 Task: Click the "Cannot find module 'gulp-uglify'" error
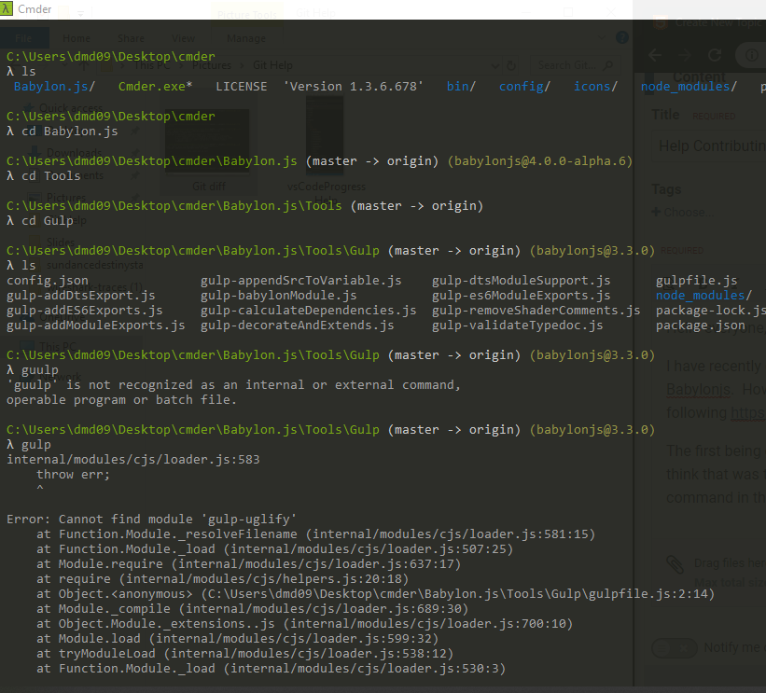(151, 520)
